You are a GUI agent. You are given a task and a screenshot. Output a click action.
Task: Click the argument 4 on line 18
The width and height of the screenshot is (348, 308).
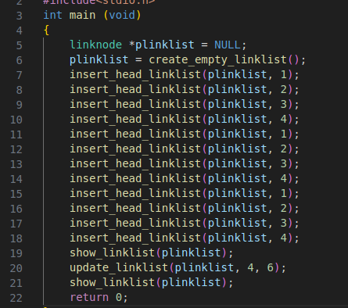(284, 238)
